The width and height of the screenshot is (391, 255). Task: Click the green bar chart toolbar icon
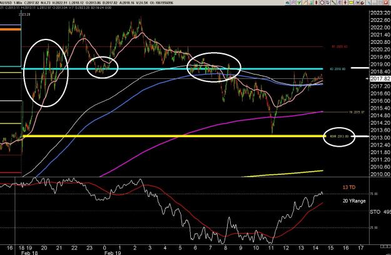coord(311,3)
